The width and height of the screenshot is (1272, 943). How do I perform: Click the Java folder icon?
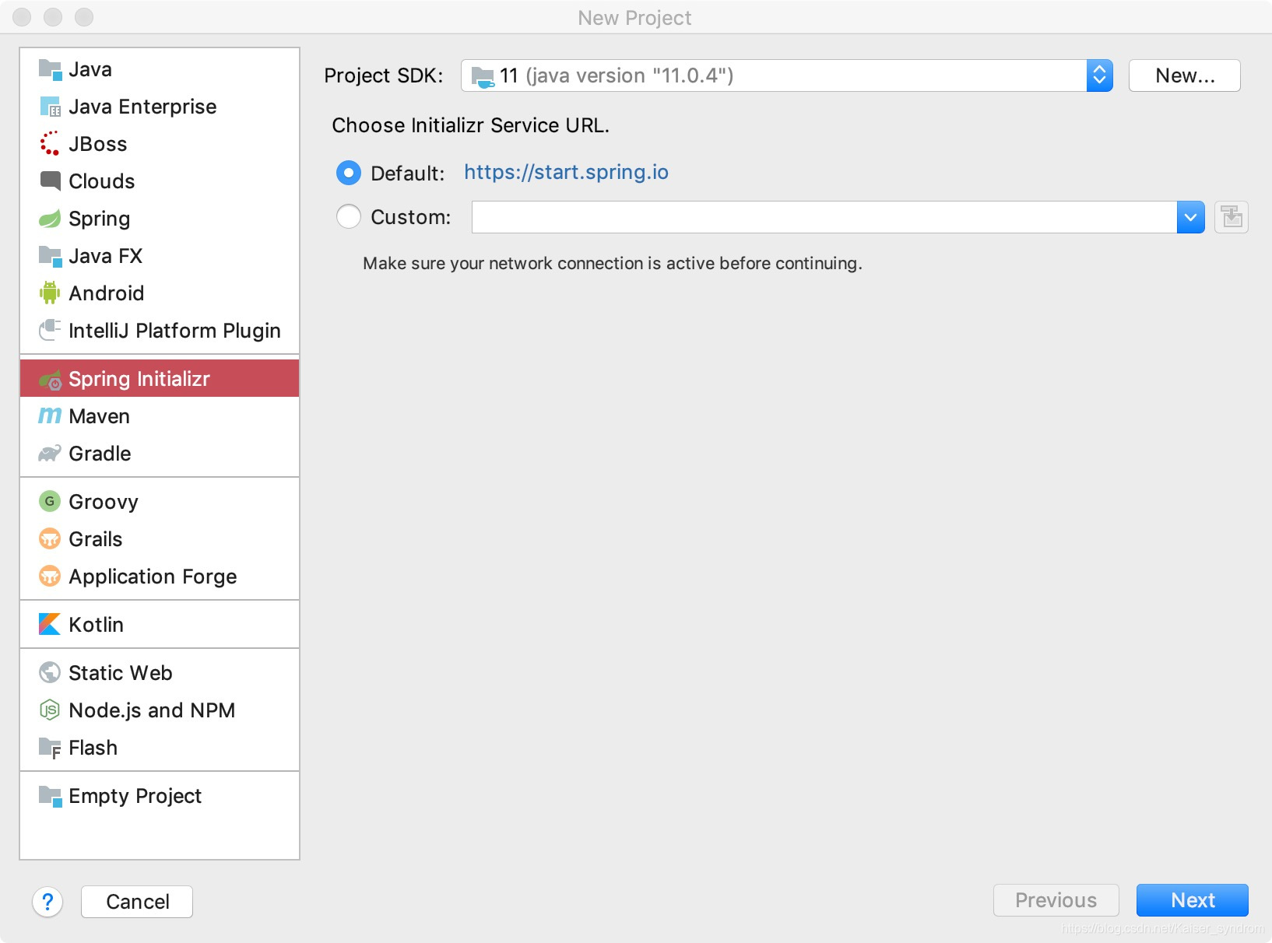pyautogui.click(x=50, y=69)
